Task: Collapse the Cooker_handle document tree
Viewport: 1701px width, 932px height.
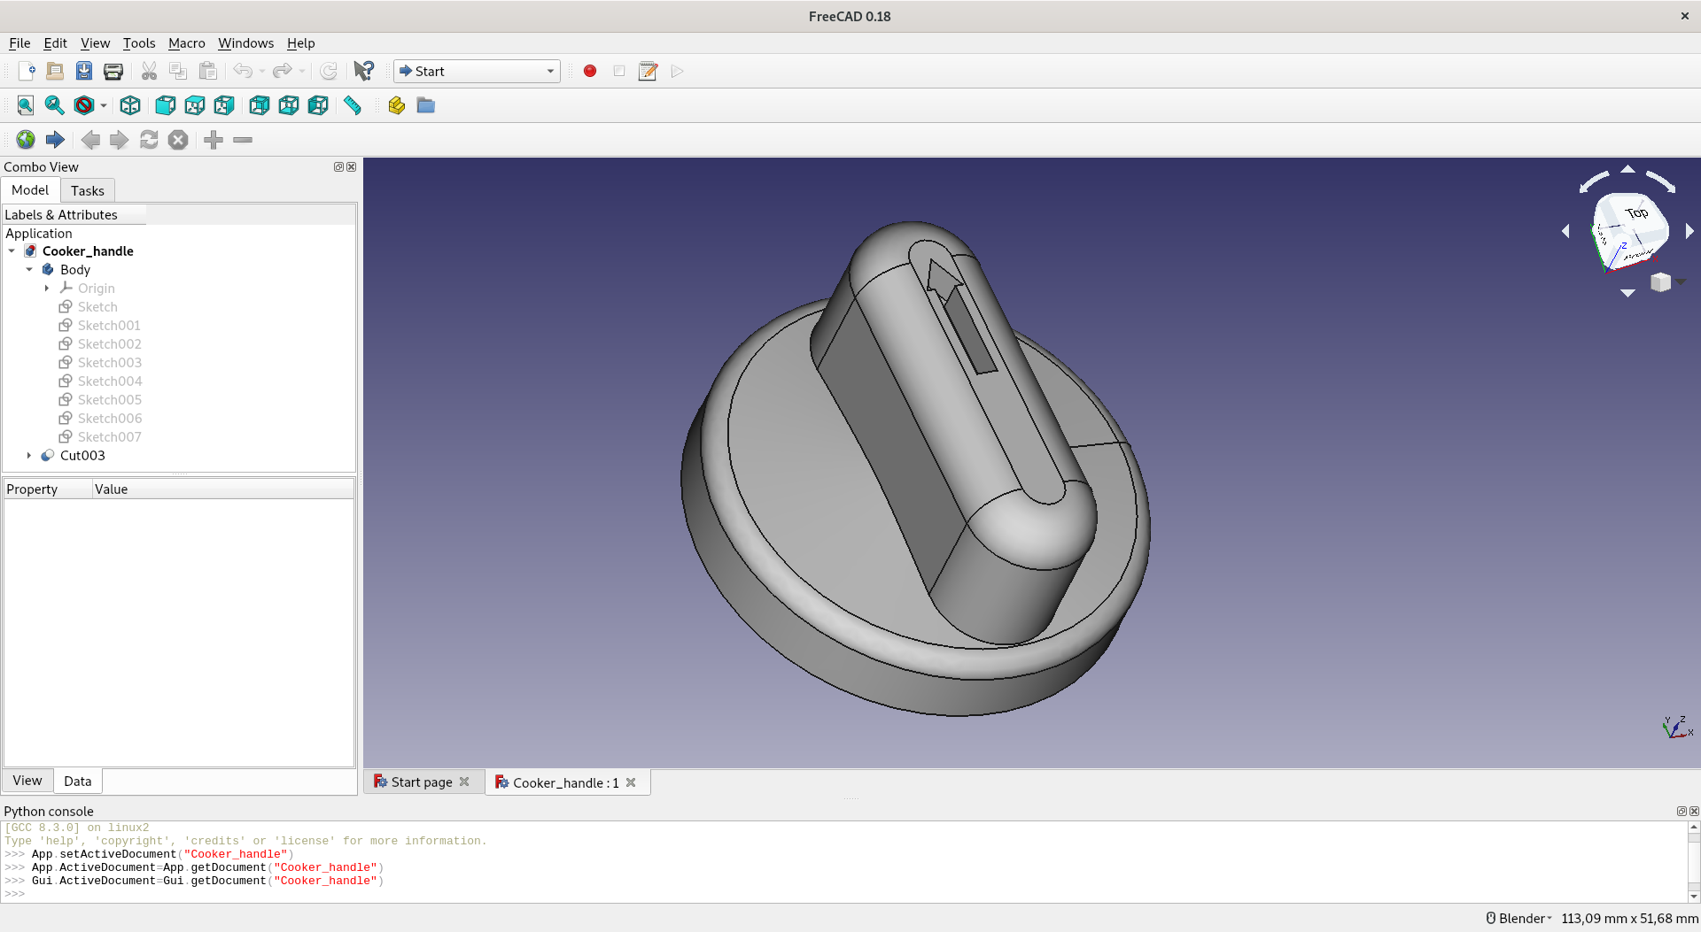Action: tap(12, 251)
